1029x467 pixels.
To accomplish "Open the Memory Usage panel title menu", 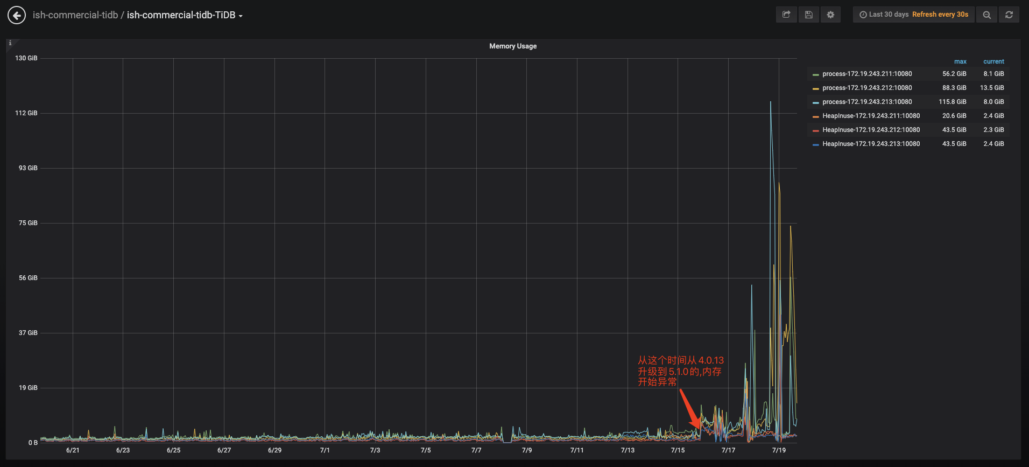I will click(513, 46).
